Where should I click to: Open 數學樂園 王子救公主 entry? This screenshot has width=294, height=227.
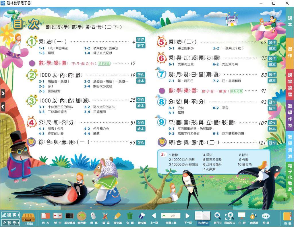click(67, 63)
